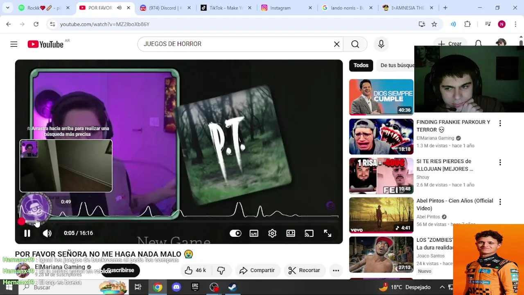Open options for SI TE RIES PIERDES video
The width and height of the screenshot is (524, 295).
coord(500,163)
